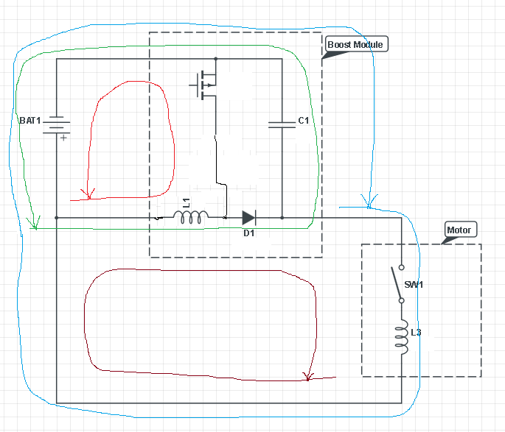Click the D1 text label

pos(248,233)
